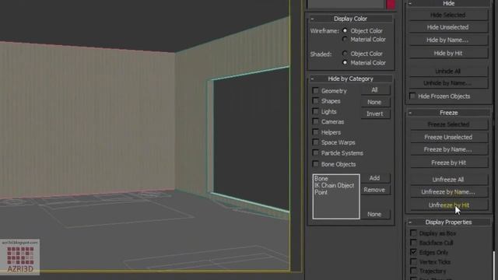Select wireframe Material Color radio button
The width and height of the screenshot is (498, 280).
(345, 40)
